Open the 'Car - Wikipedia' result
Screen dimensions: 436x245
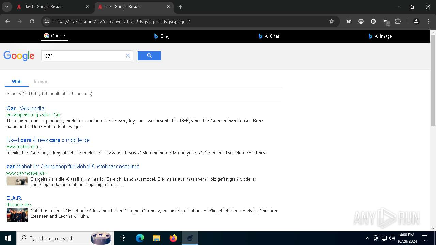pyautogui.click(x=25, y=108)
